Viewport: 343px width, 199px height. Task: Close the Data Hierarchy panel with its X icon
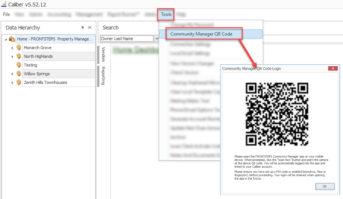tap(90, 28)
